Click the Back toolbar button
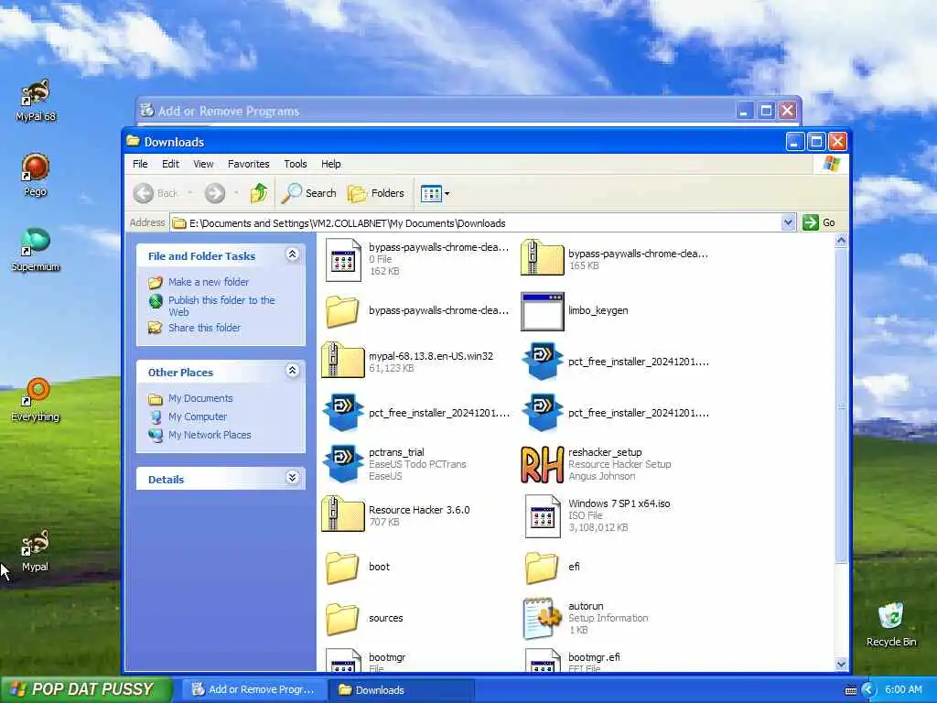Screen dimensions: 937x703 (x=156, y=193)
